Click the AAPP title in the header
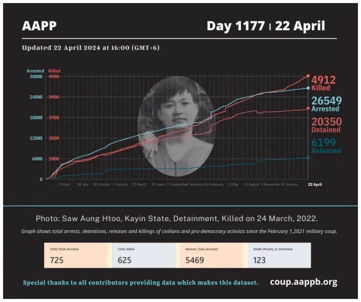Screen dimensions: 361x302 39,26
